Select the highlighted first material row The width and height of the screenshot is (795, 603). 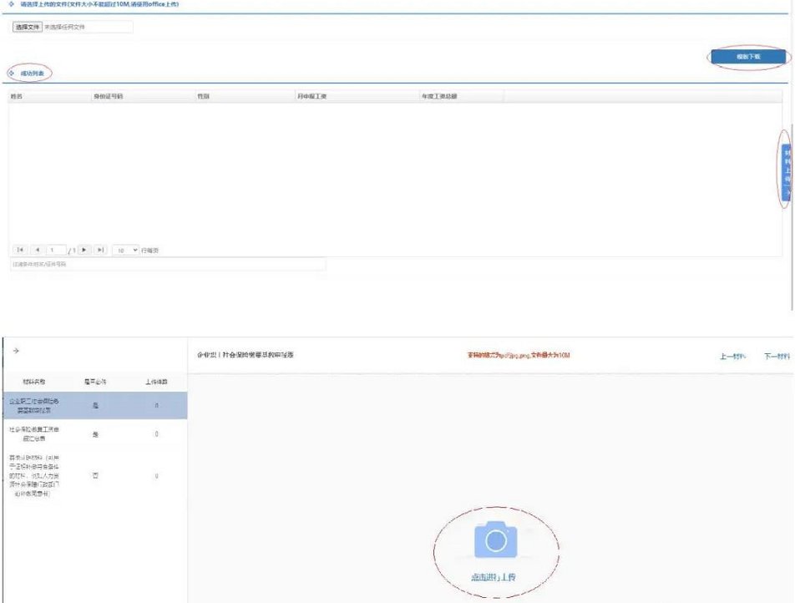93,405
